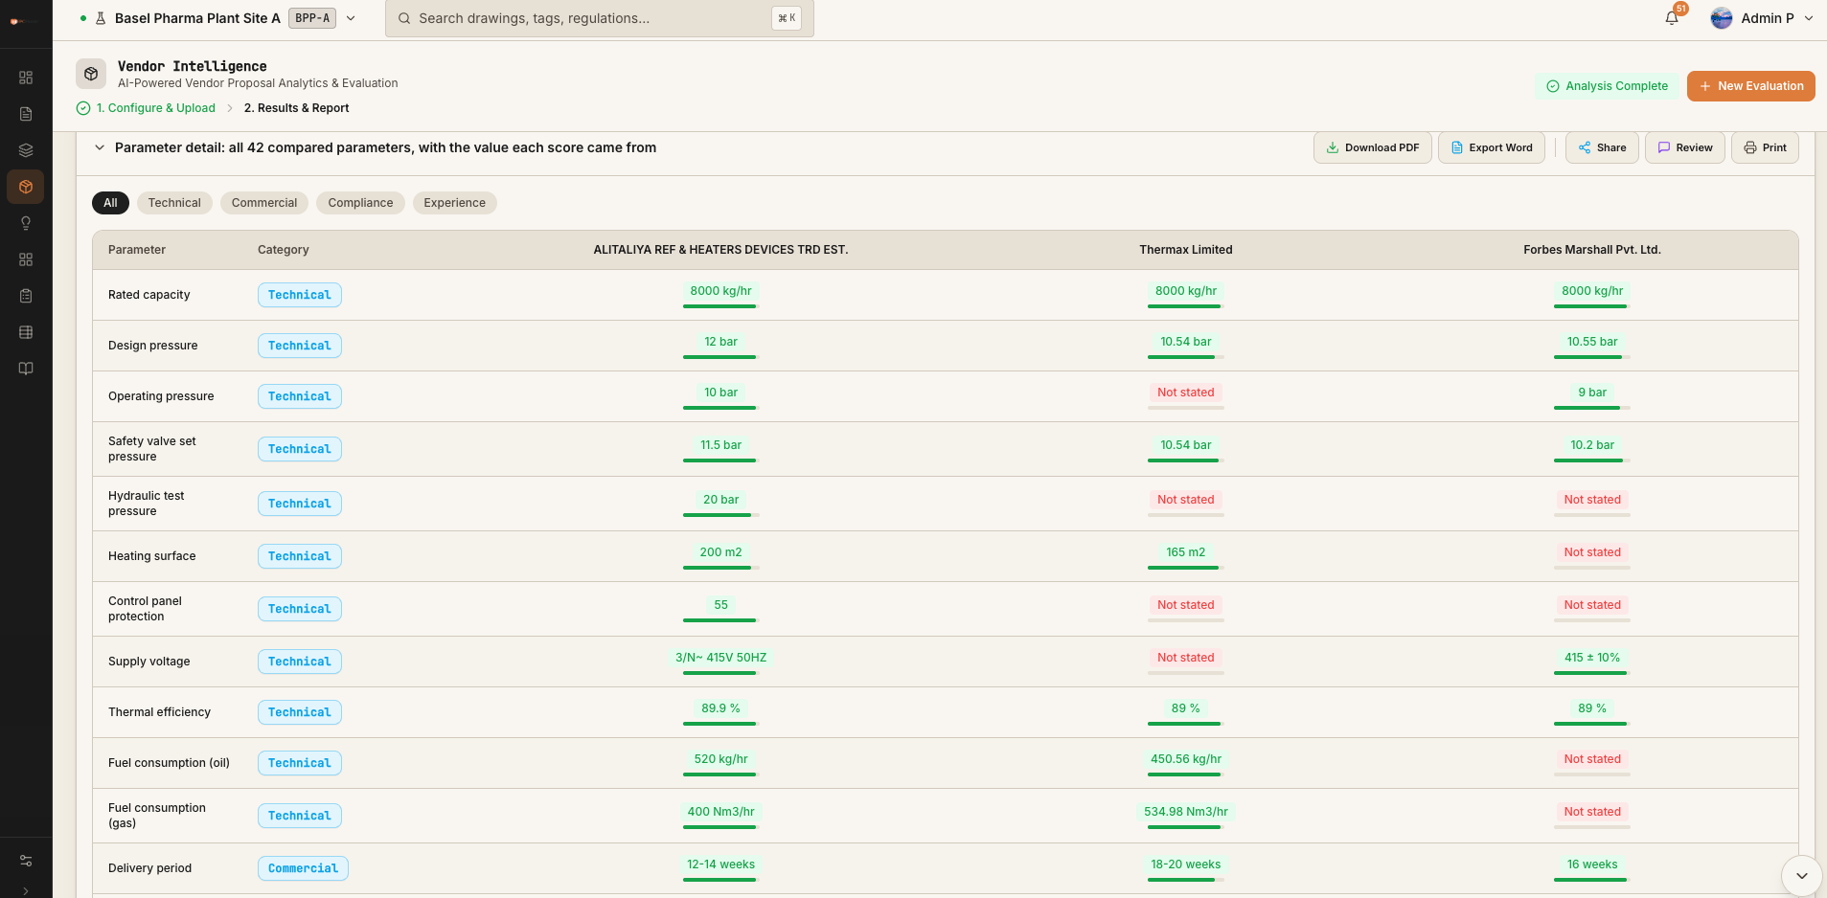Click the round scroll-down chevron button
Viewport: 1827px width, 898px height.
tap(1801, 876)
